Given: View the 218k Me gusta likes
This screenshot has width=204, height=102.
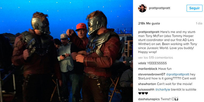Looking at the screenshot, I should [x=149, y=23].
